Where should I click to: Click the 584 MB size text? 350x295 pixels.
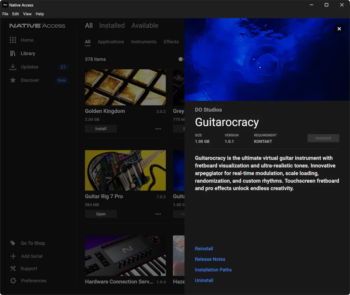click(x=92, y=205)
